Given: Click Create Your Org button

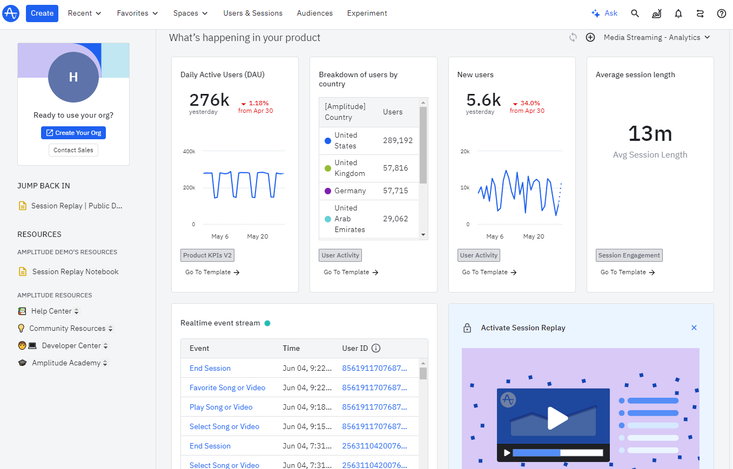Looking at the screenshot, I should (73, 133).
